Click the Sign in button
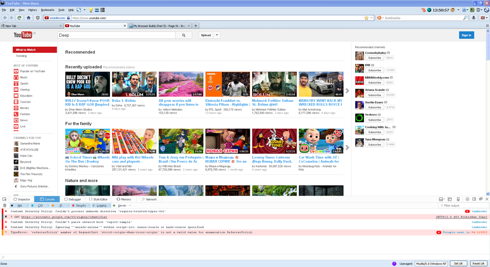The width and height of the screenshot is (490, 267). pyautogui.click(x=466, y=35)
